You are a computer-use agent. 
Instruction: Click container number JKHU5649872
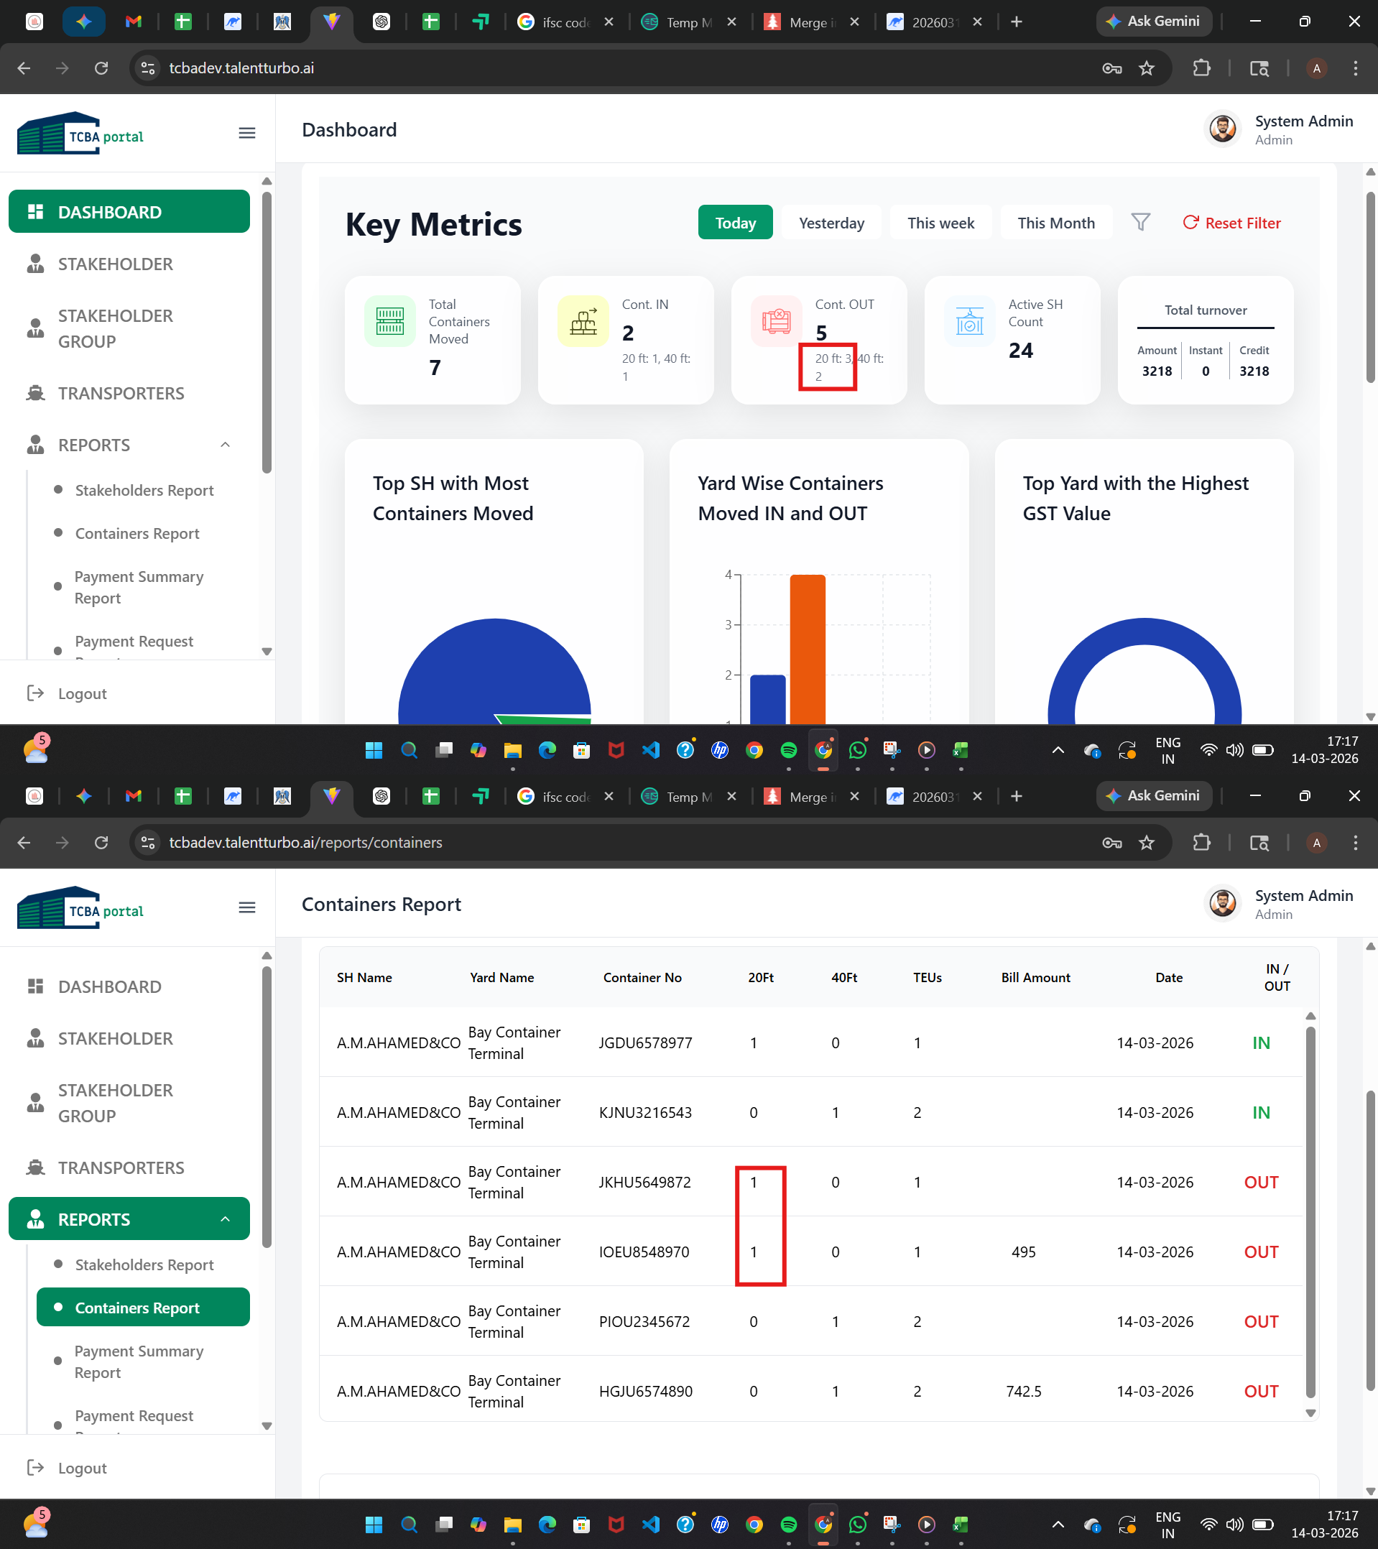coord(645,1182)
